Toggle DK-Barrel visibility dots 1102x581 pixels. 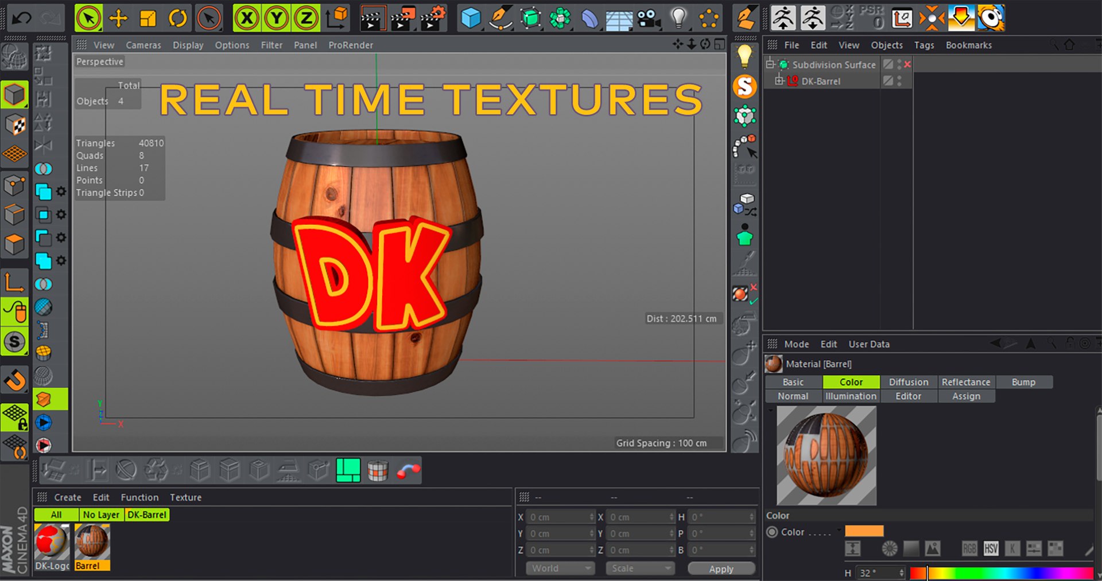coord(899,81)
